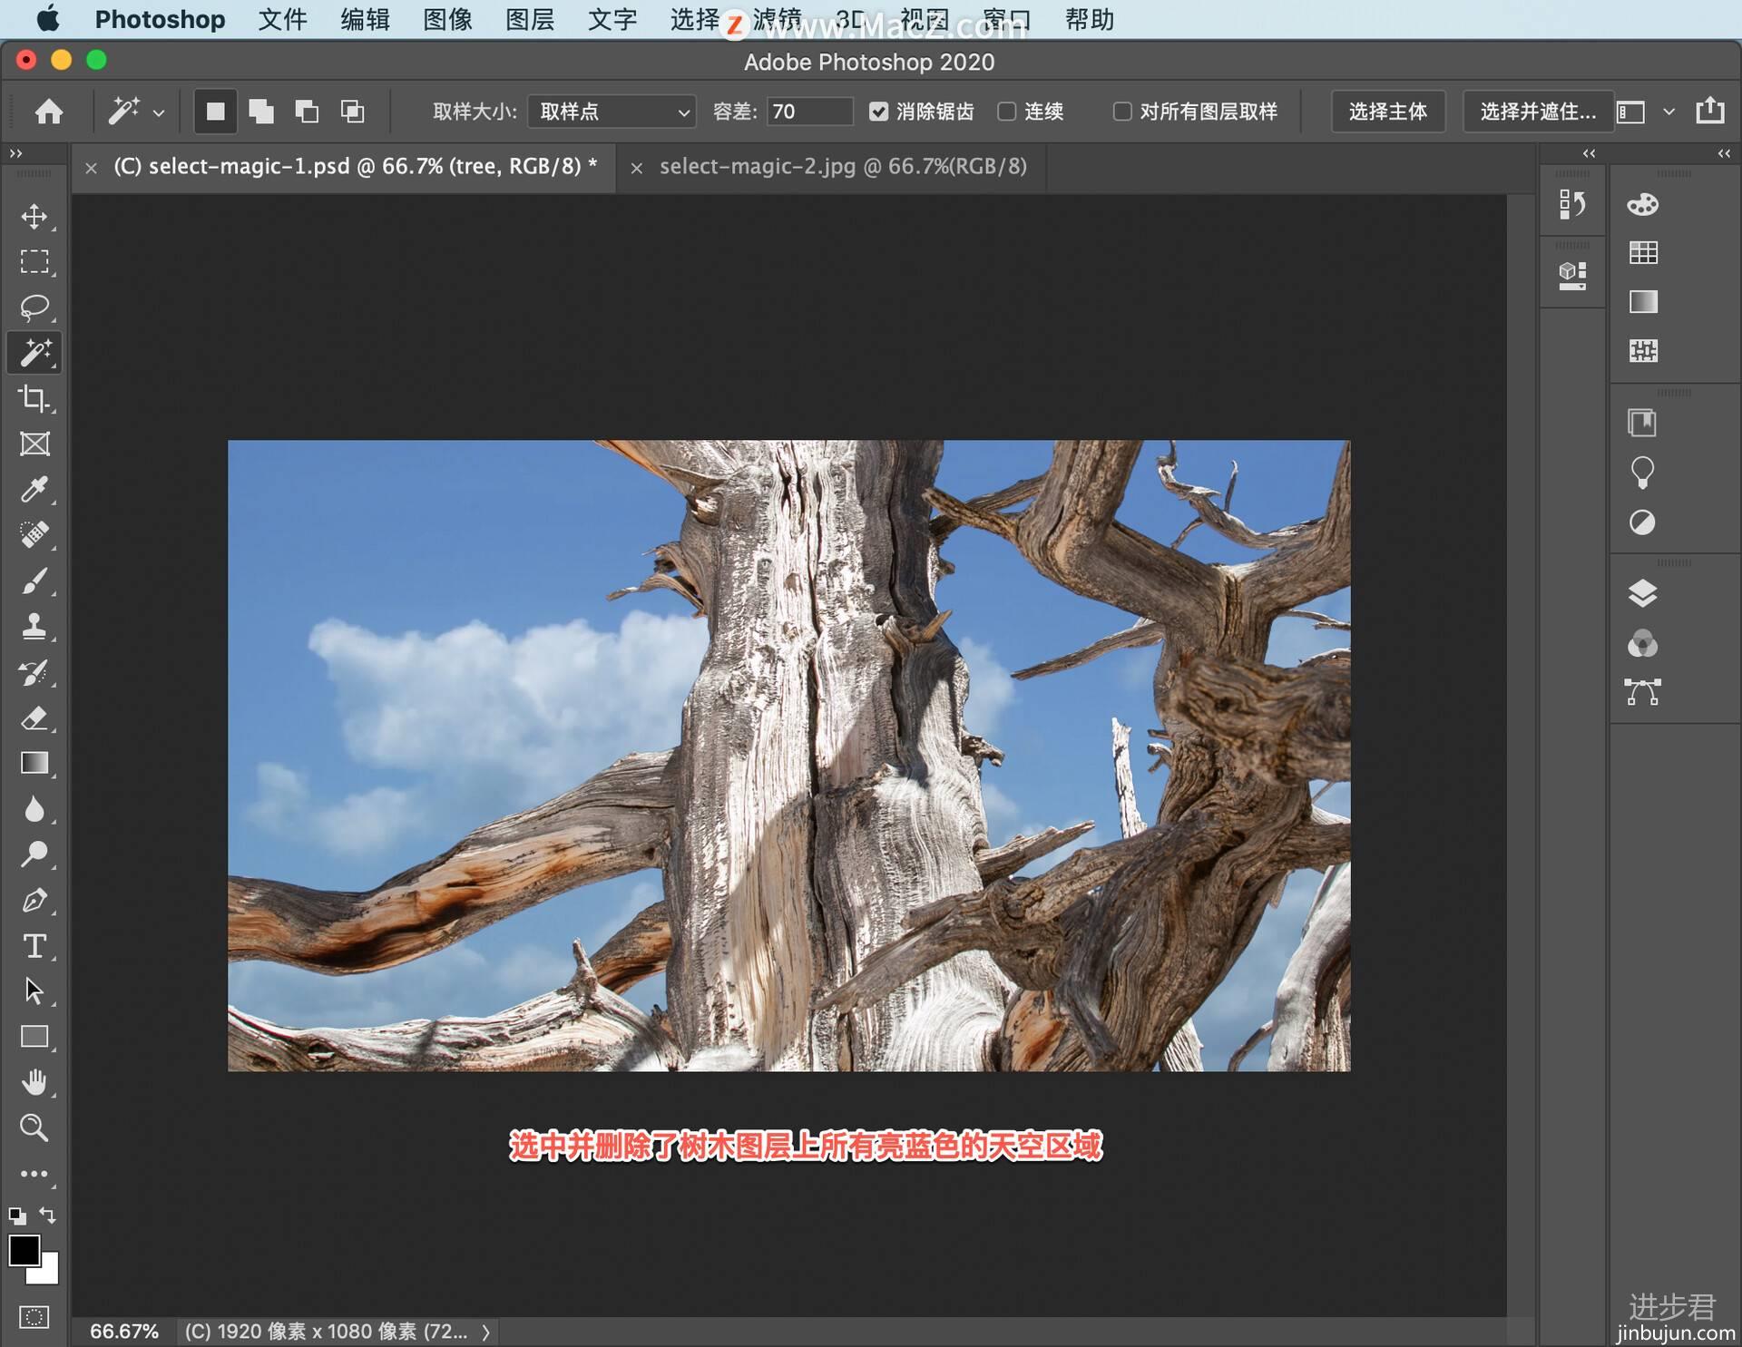Open the Apple menu
This screenshot has height=1347, width=1742.
tap(48, 18)
